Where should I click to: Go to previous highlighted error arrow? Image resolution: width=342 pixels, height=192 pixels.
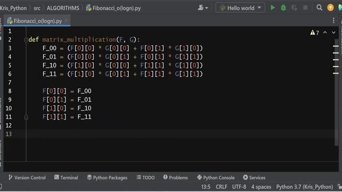click(x=325, y=33)
